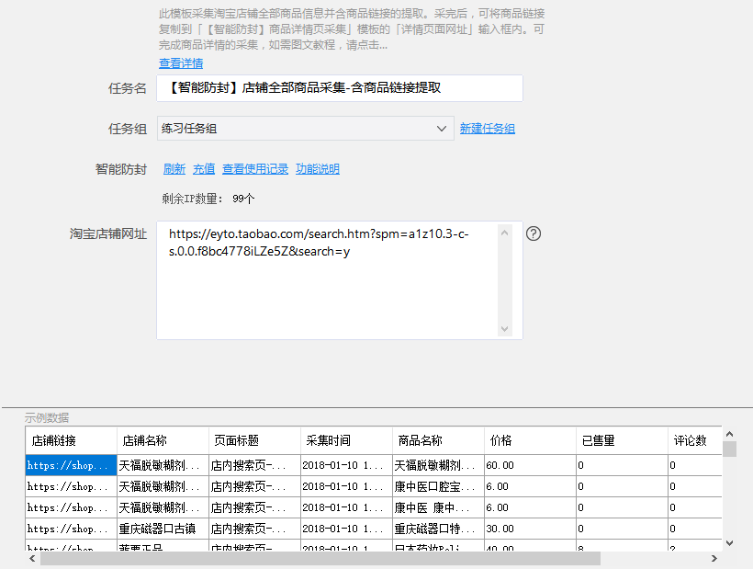Expand the 任务组 dropdown

pos(306,129)
